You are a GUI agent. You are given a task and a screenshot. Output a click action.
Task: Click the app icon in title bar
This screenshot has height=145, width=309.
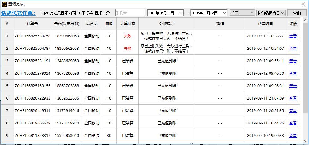pos(4,4)
